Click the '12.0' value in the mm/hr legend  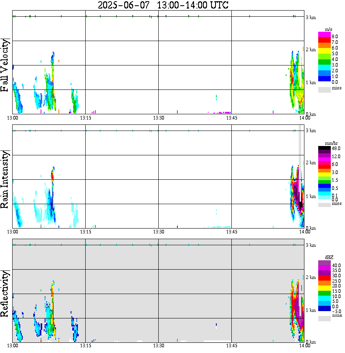(x=336, y=156)
